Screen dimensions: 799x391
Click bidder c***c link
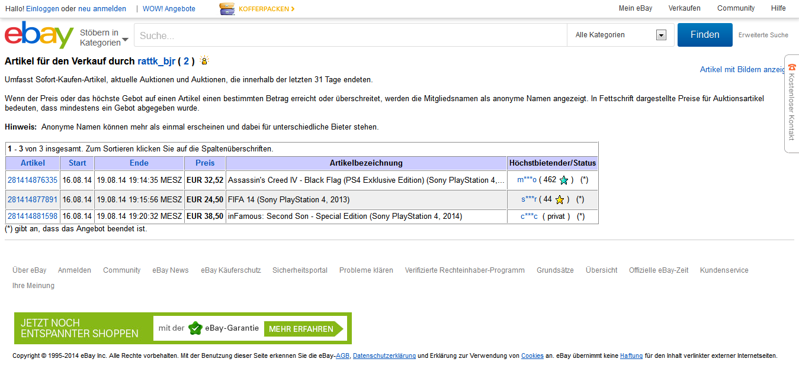pyautogui.click(x=529, y=216)
